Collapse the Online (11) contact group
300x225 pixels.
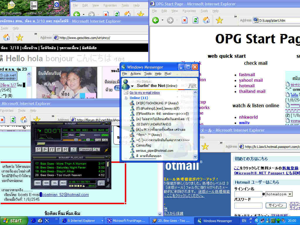pyautogui.click(x=126, y=98)
